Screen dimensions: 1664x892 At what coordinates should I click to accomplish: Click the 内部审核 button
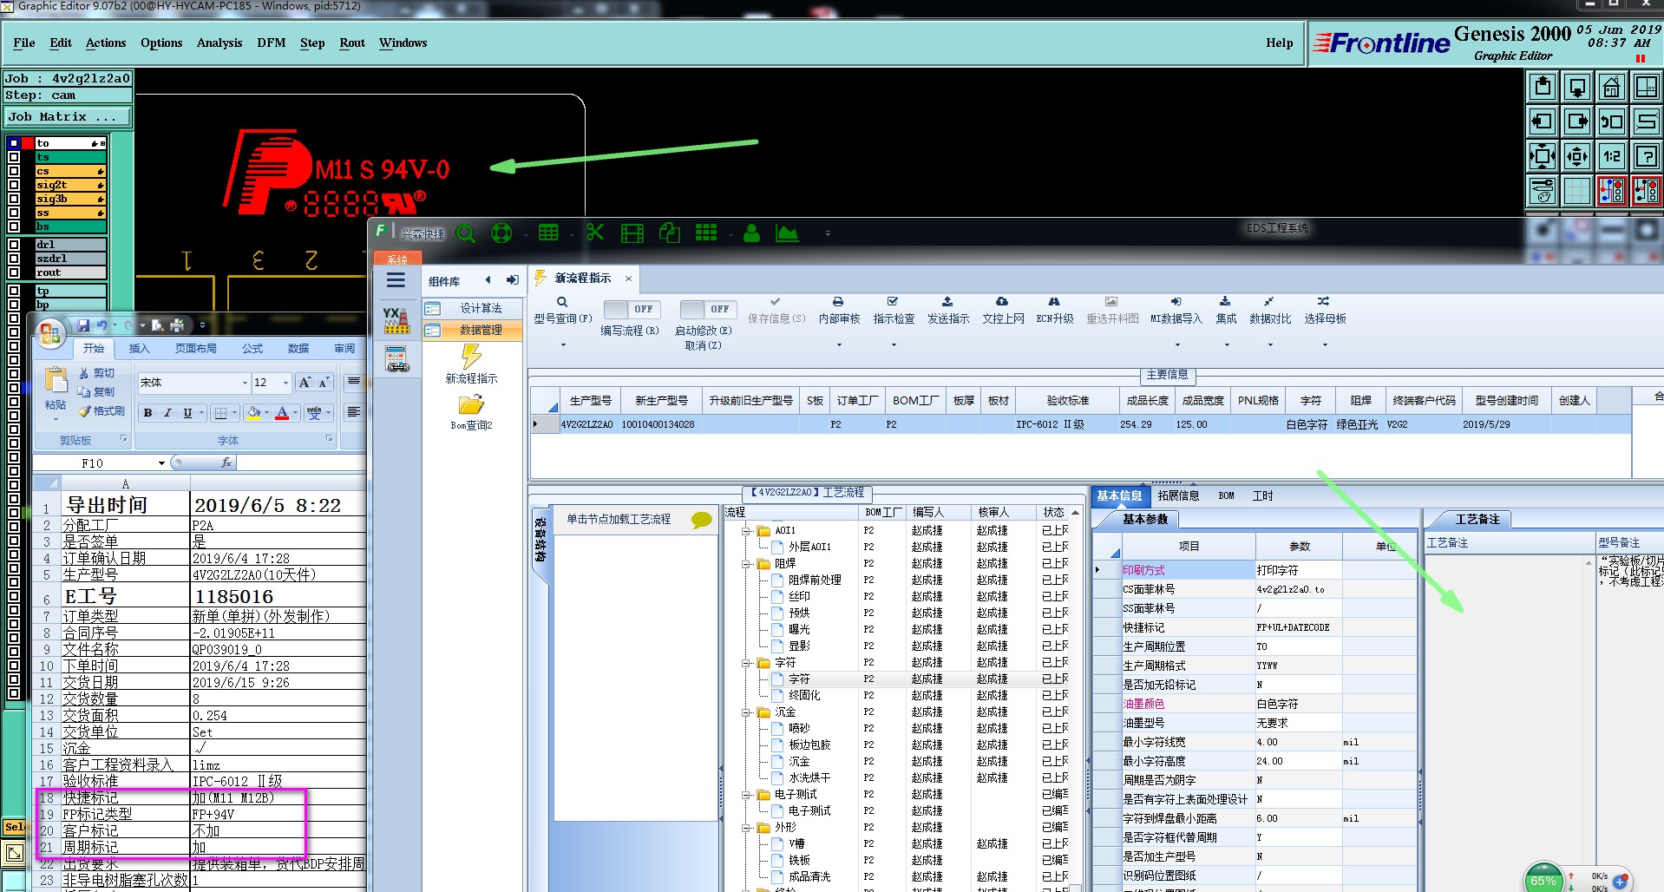pyautogui.click(x=839, y=311)
